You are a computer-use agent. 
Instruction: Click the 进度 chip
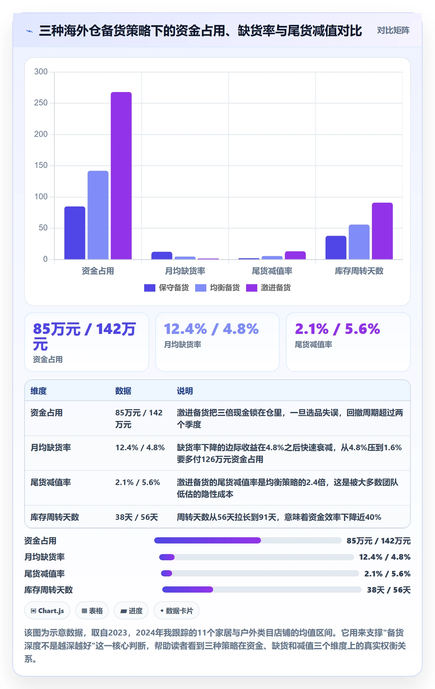pos(131,611)
